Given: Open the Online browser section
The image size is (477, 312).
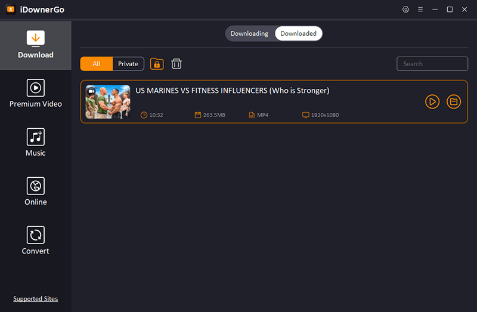Looking at the screenshot, I should 36,192.
